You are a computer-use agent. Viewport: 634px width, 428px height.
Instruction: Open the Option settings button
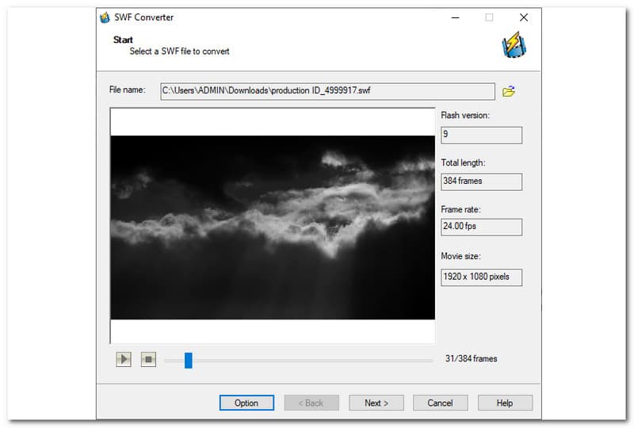tap(246, 403)
